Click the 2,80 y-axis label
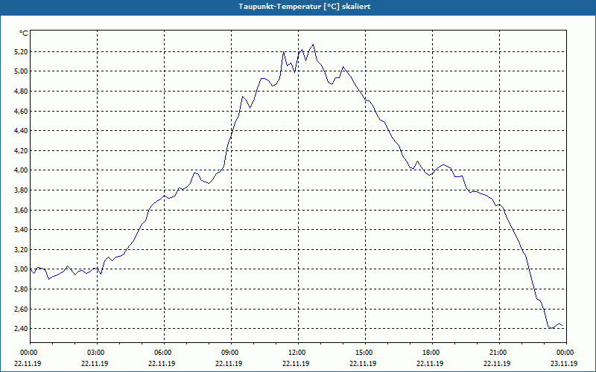The width and height of the screenshot is (596, 372). [x=22, y=289]
